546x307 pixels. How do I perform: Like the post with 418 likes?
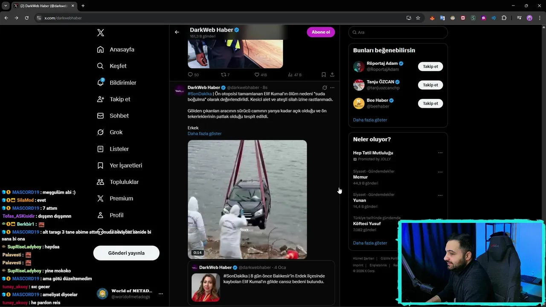point(261,75)
